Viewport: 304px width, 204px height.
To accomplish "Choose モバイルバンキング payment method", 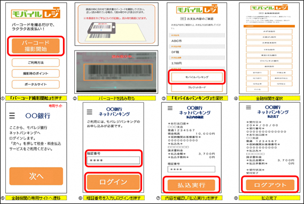I will 197,77.
